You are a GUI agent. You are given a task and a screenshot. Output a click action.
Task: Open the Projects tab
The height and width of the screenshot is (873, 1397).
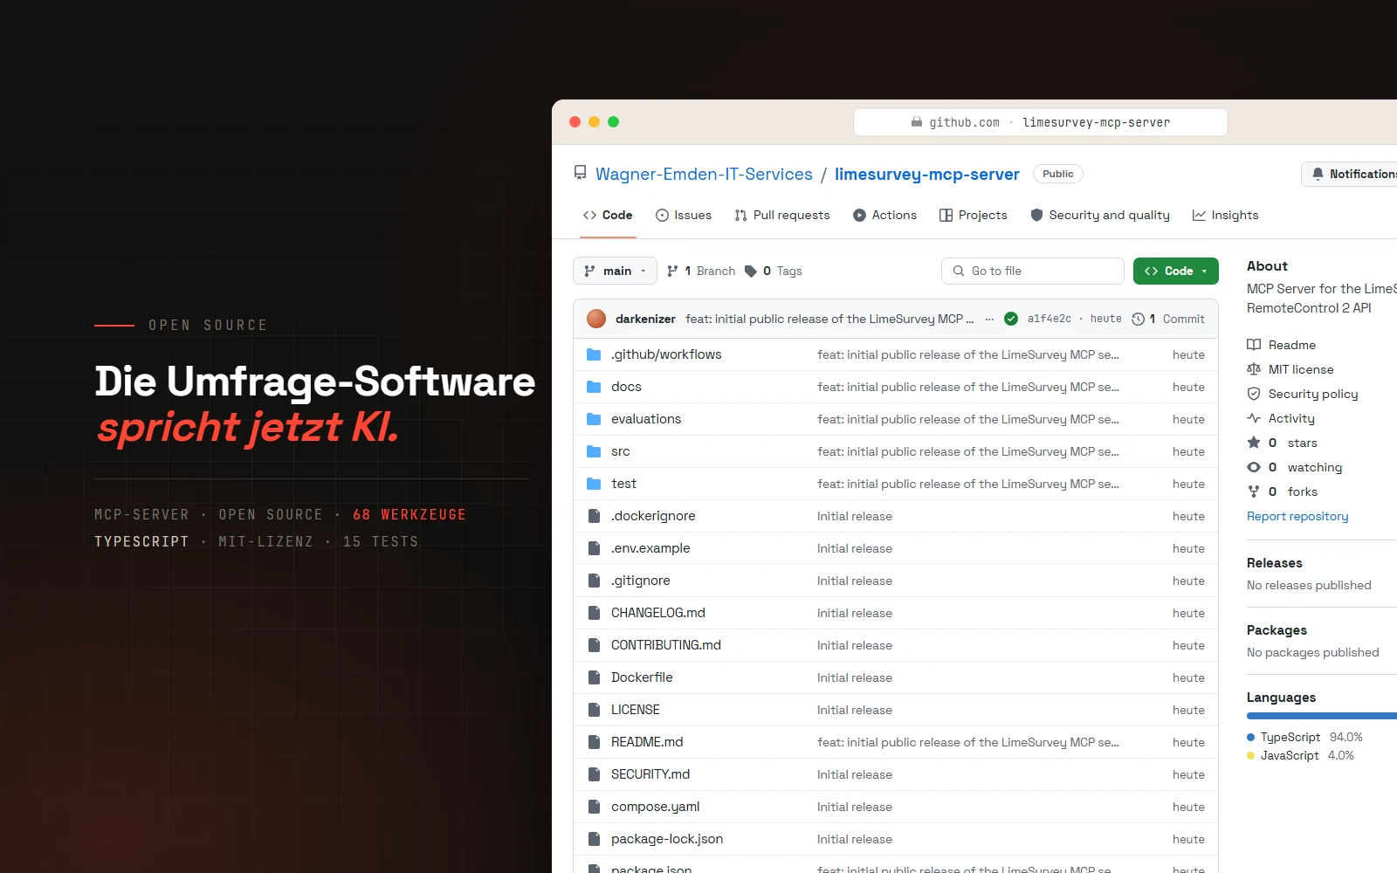[973, 215]
